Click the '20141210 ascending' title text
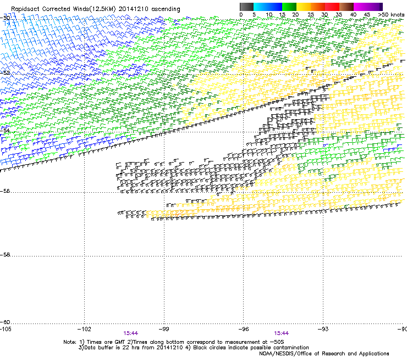 pos(150,9)
